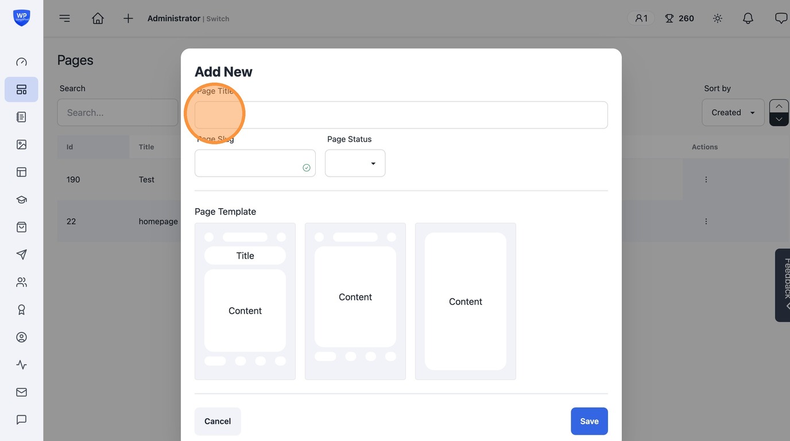Open the courses graduation cap icon
Screen dimensions: 790x441
coord(21,200)
